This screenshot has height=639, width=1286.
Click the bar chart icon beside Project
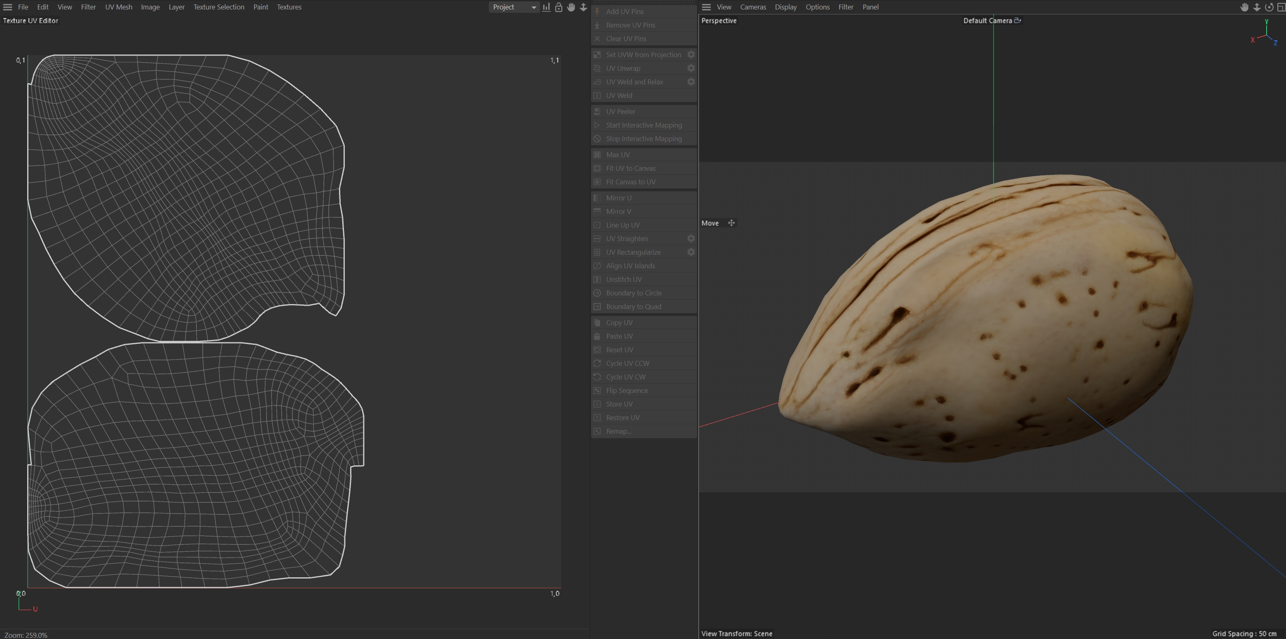tap(547, 7)
